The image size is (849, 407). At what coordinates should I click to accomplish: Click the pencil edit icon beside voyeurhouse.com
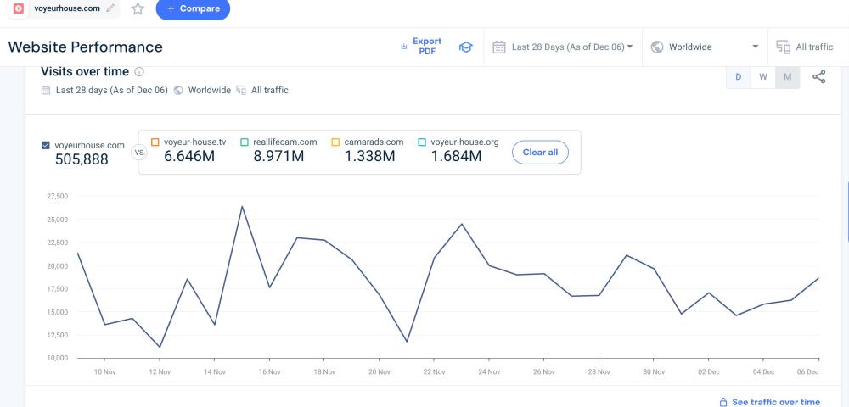110,8
